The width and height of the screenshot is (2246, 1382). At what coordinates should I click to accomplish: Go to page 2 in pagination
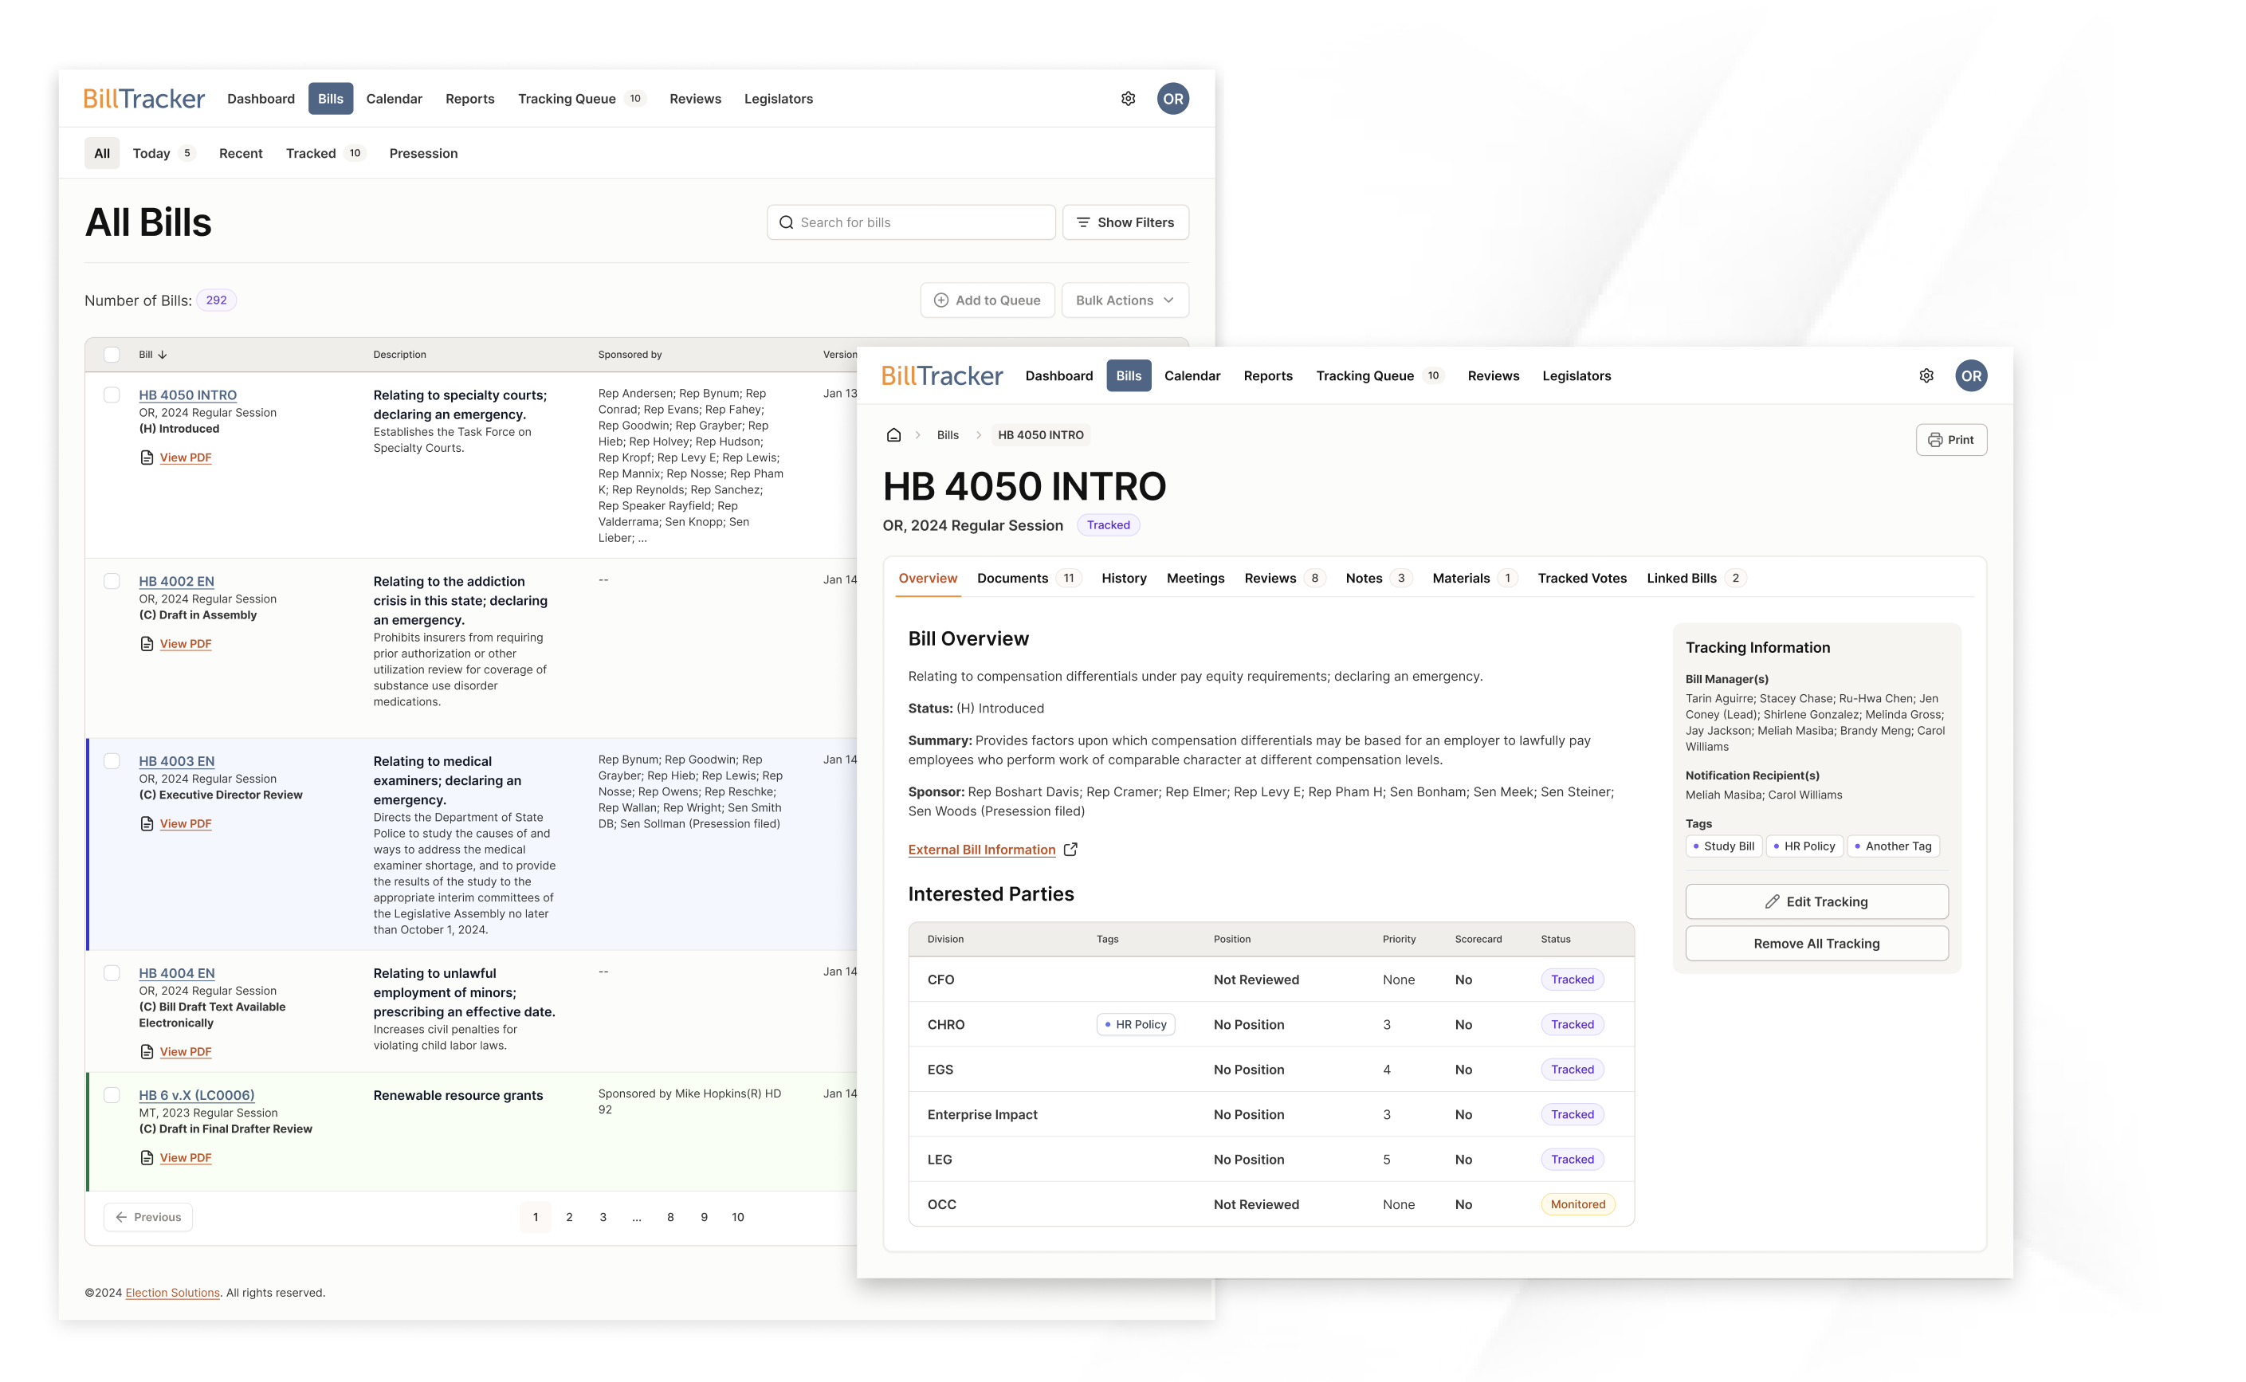569,1218
